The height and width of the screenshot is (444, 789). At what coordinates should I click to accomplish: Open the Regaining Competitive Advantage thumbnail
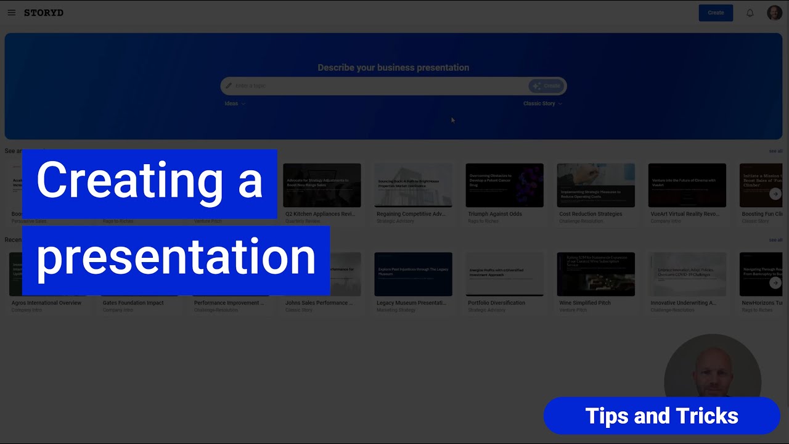413,185
